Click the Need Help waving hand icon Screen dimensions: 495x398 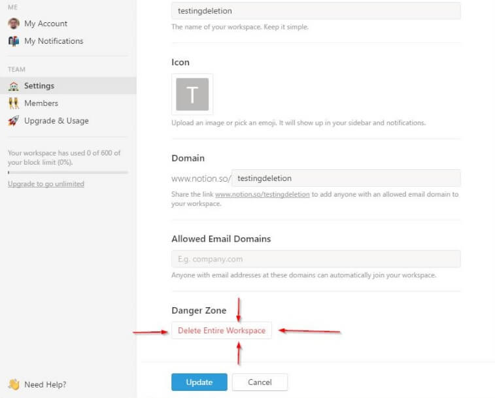[x=14, y=384]
